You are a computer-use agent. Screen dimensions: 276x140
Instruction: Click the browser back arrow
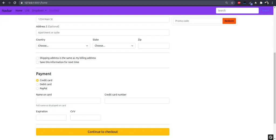(4, 3)
